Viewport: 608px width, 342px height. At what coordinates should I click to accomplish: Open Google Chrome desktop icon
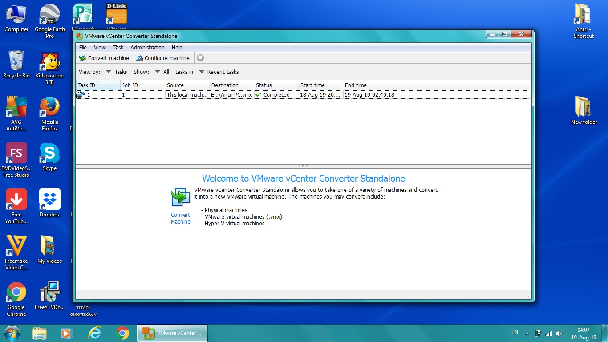pyautogui.click(x=16, y=299)
